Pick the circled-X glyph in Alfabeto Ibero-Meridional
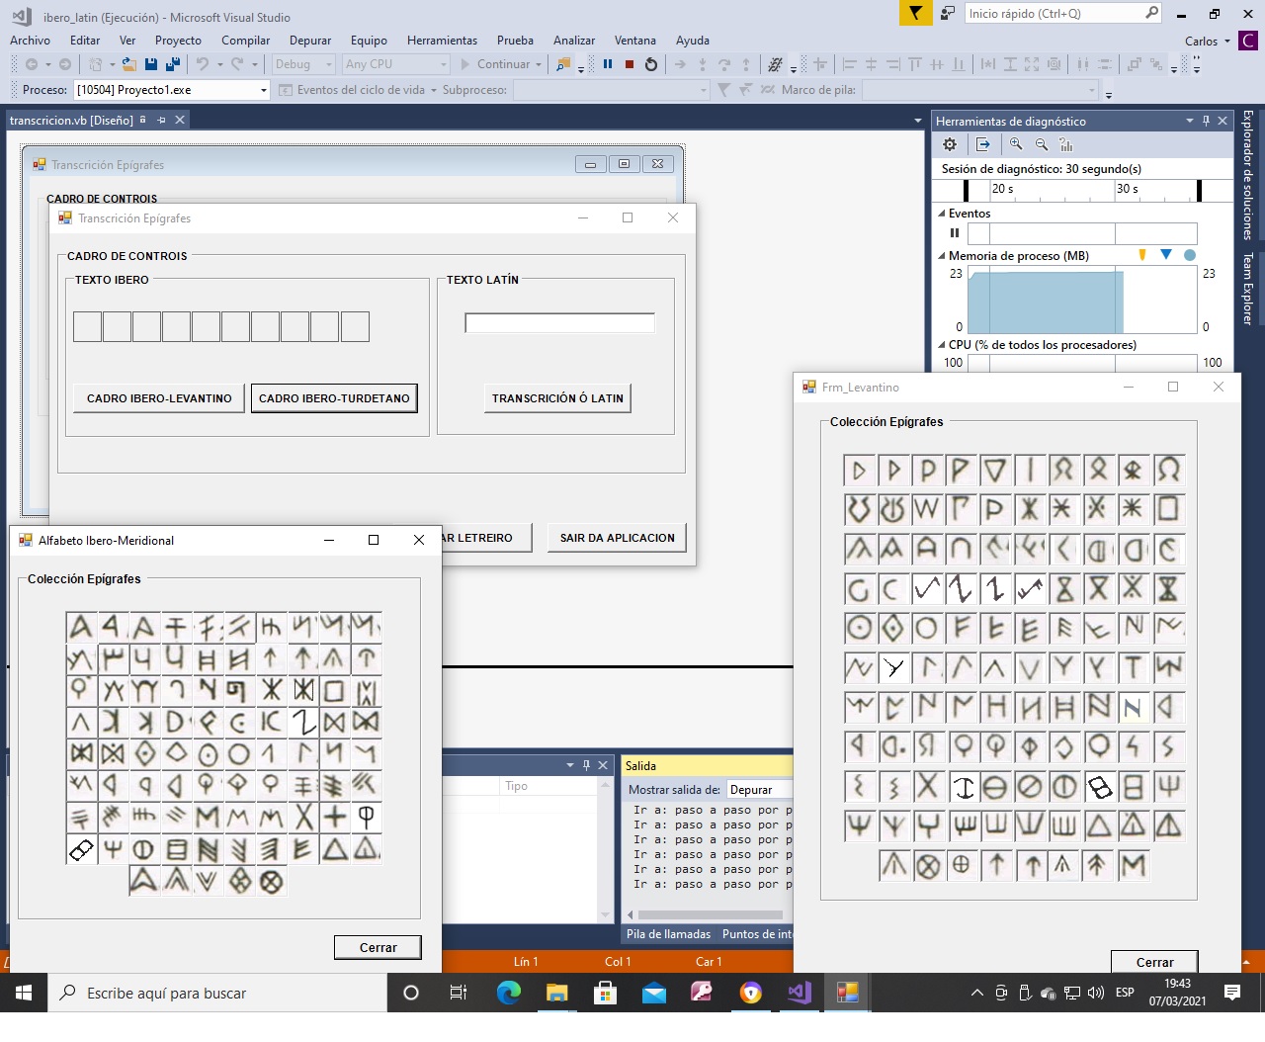 tap(272, 881)
